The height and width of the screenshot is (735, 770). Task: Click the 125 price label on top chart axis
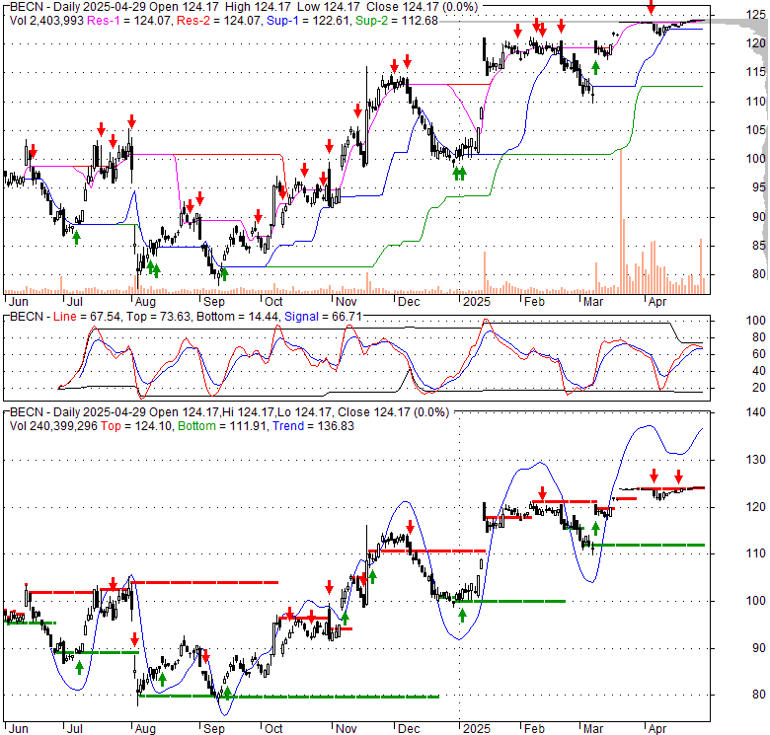[x=756, y=15]
